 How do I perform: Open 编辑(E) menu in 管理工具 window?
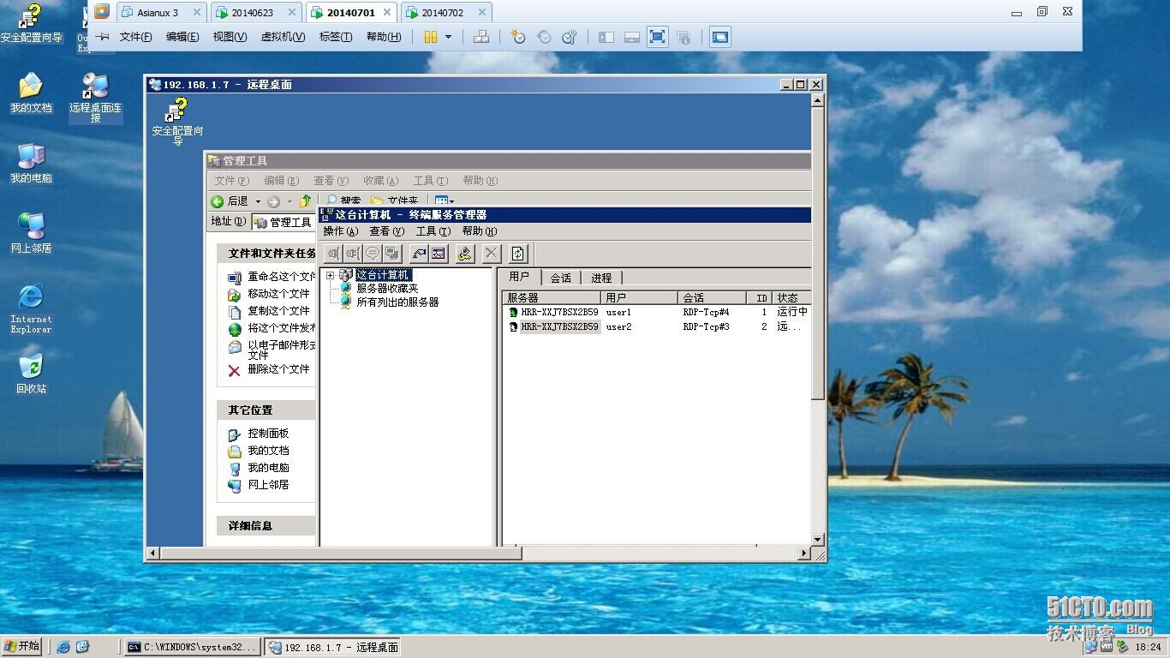[281, 181]
